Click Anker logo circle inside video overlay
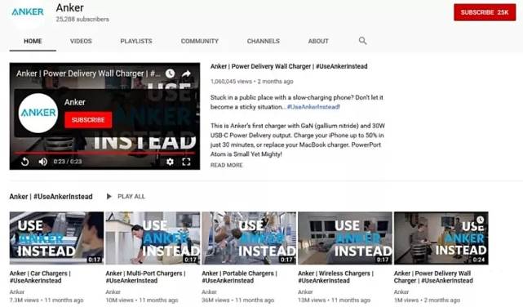Screen dimensions: 523x307 [38, 113]
